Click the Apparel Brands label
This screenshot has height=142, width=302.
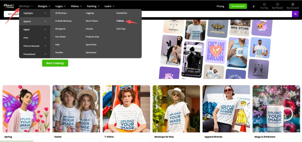(214, 137)
